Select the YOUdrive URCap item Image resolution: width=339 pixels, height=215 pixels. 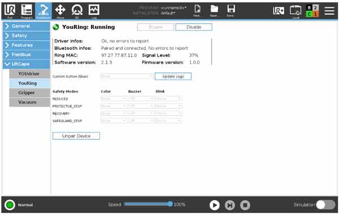[29, 74]
